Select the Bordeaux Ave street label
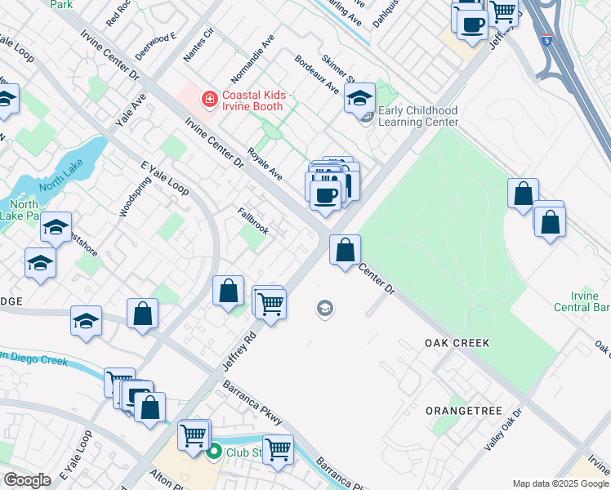The image size is (611, 490). point(317,74)
